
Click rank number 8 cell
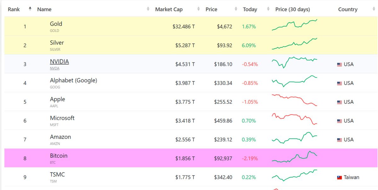pyautogui.click(x=25, y=159)
